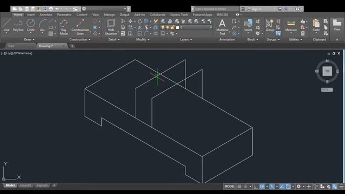Toggle the layer on/off lightbulb icon
This screenshot has width=345, height=194.
coord(163,27)
